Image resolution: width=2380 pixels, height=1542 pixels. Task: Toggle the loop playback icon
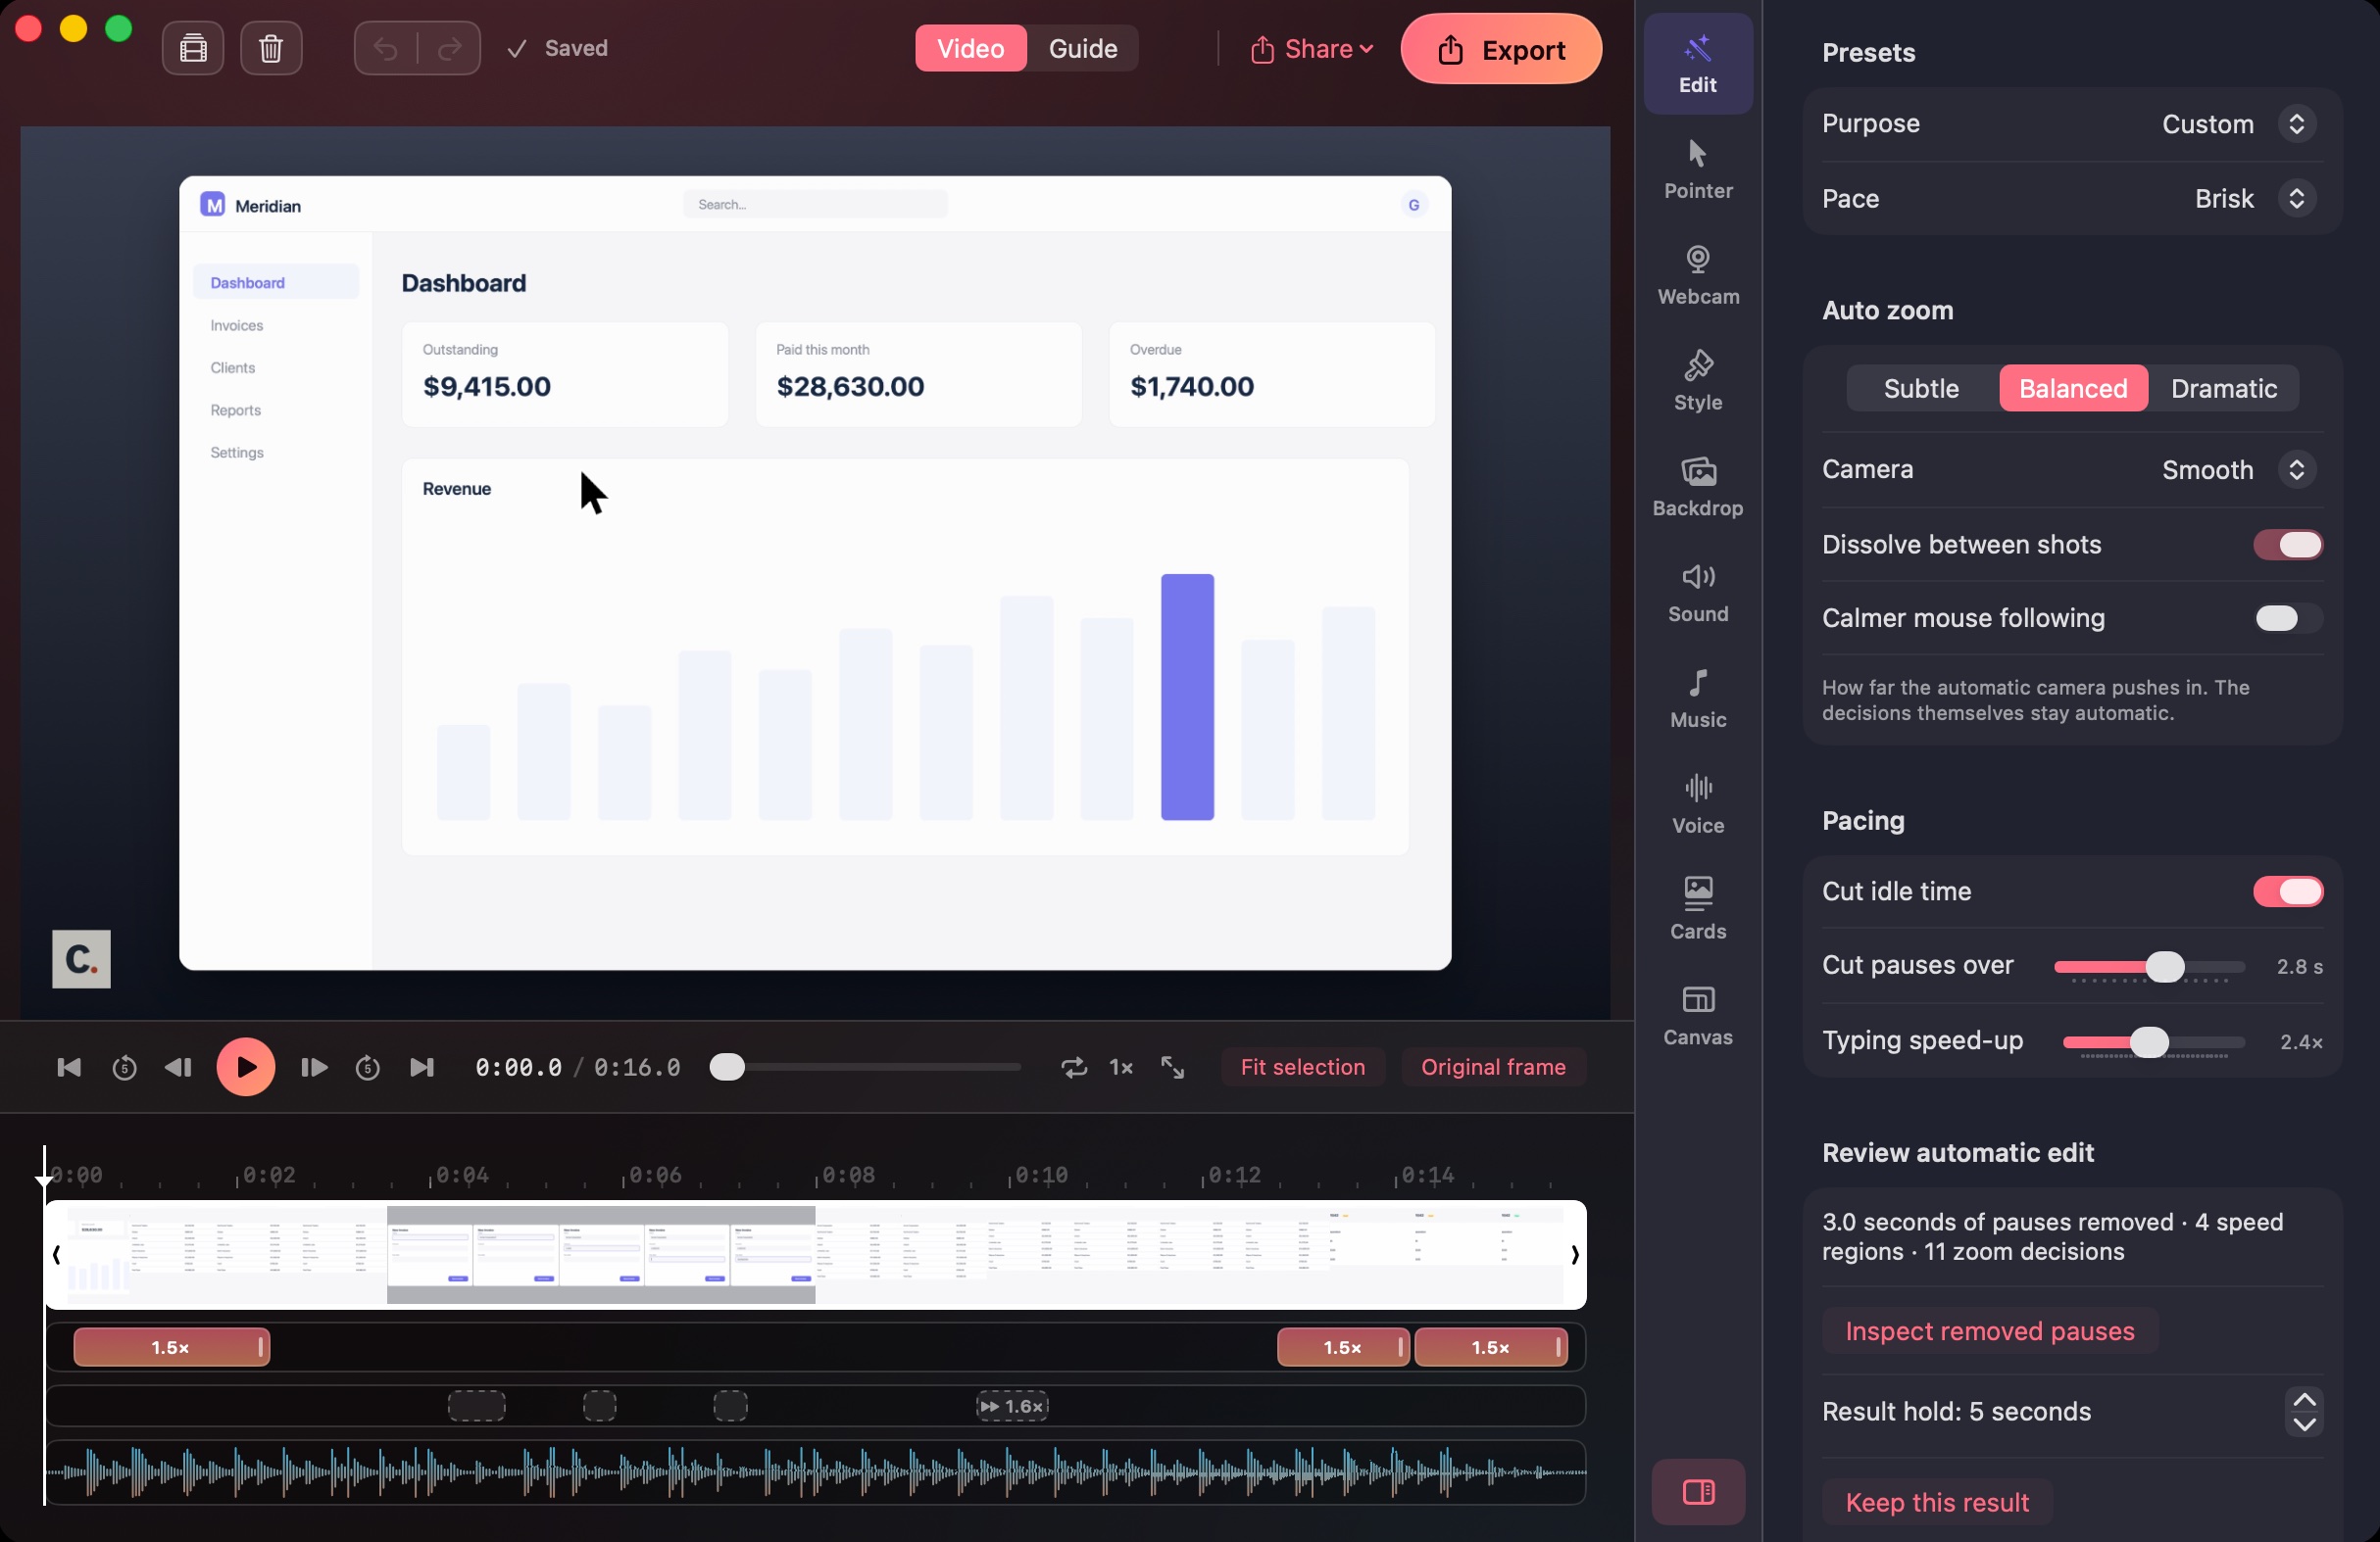pos(1074,1067)
